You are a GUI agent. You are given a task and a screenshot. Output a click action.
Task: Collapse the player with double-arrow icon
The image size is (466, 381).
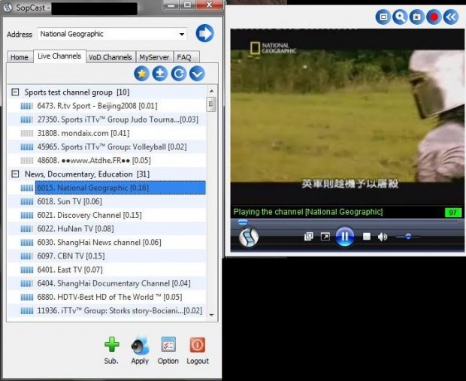451,17
